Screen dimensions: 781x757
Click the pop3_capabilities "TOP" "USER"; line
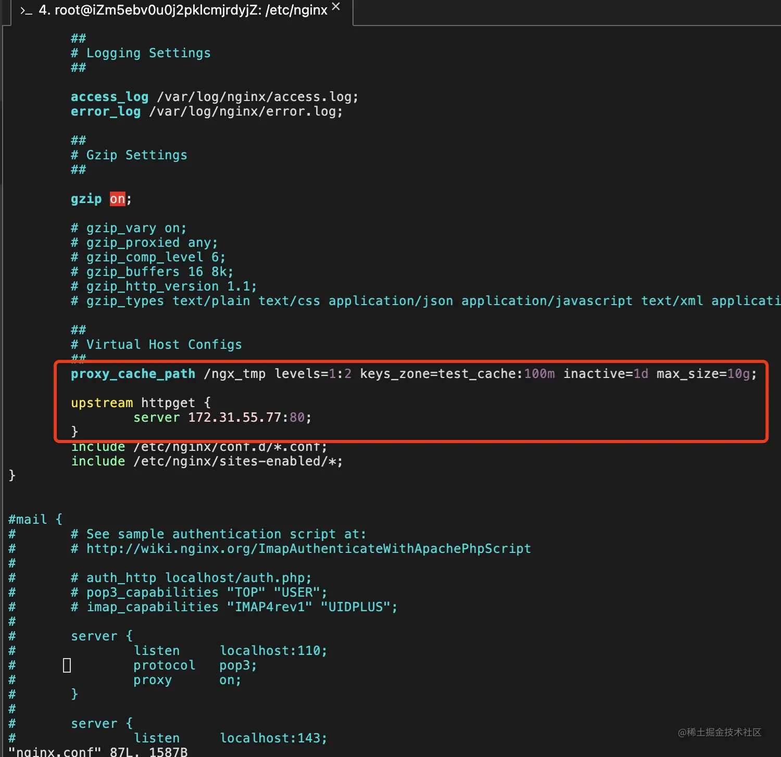point(199,592)
